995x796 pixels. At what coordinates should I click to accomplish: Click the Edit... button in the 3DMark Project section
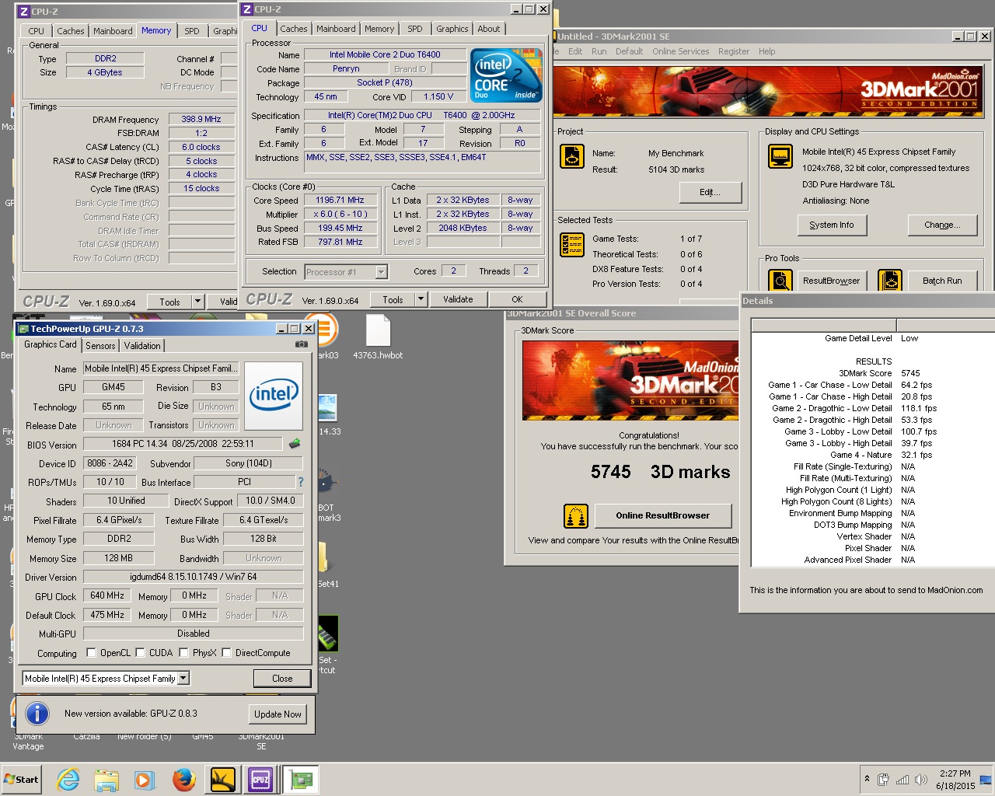point(710,192)
